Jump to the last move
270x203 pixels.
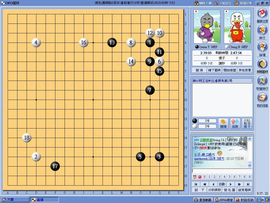(x=248, y=184)
